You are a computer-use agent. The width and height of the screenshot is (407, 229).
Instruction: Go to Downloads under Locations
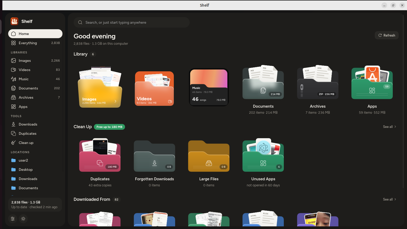(35, 179)
